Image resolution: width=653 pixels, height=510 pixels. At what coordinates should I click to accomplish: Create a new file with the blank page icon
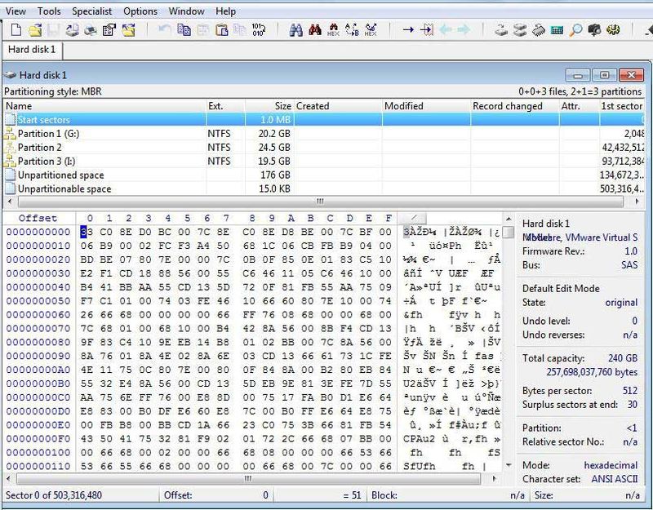coord(16,29)
